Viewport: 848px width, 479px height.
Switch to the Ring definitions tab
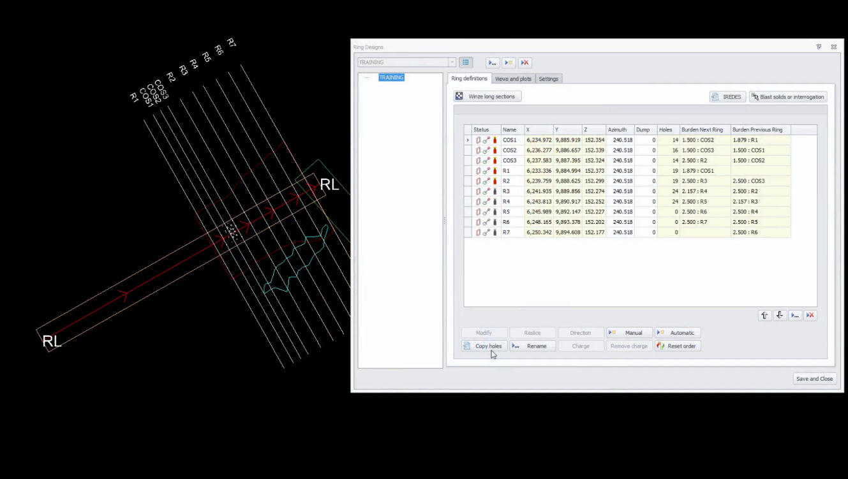coord(469,78)
